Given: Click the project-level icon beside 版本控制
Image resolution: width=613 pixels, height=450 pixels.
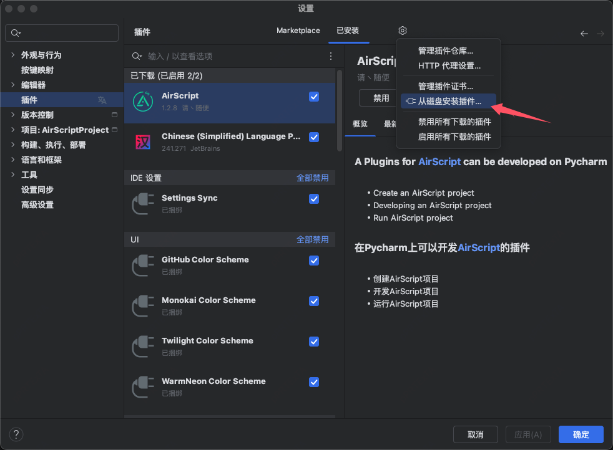Looking at the screenshot, I should [x=114, y=115].
